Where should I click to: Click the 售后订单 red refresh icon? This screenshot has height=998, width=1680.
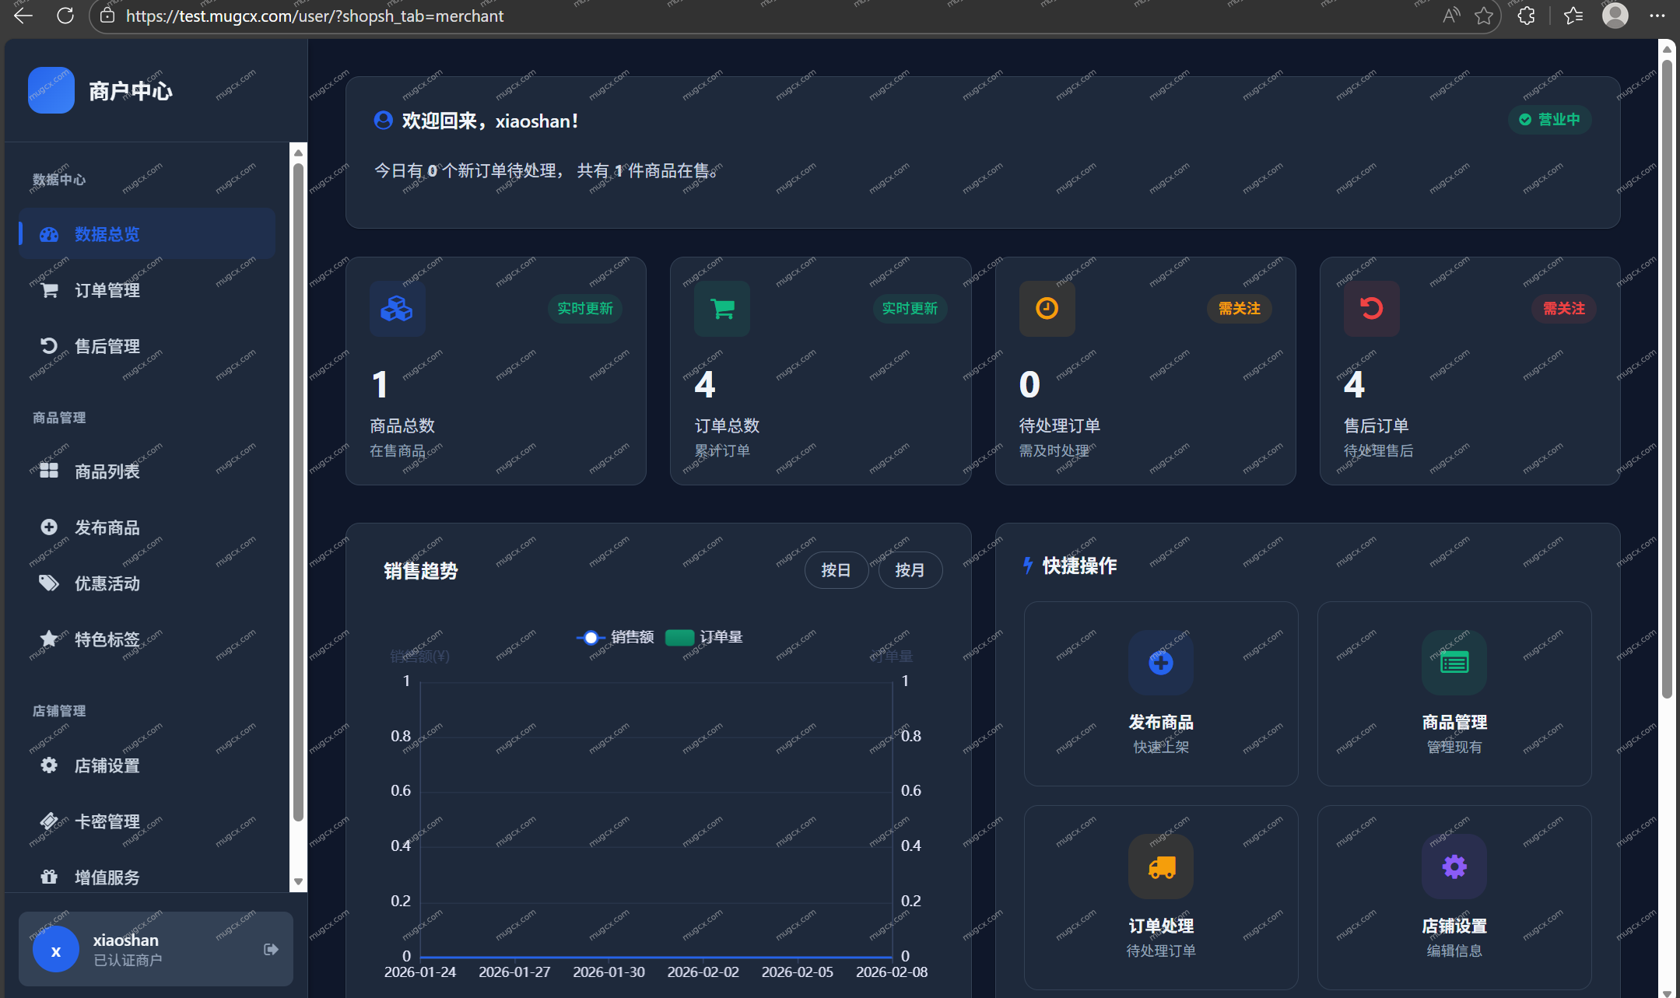[1371, 309]
